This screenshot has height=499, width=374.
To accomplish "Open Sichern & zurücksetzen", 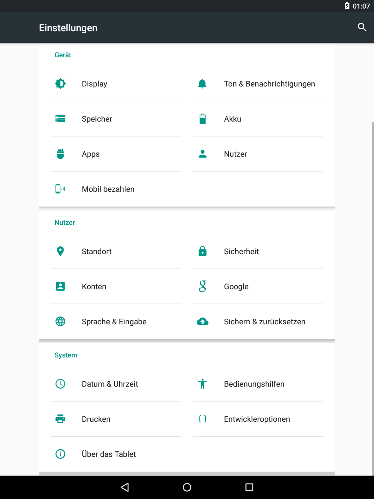I will point(264,322).
